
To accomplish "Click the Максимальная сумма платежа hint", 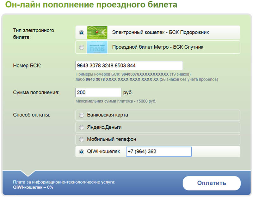I will (x=116, y=101).
